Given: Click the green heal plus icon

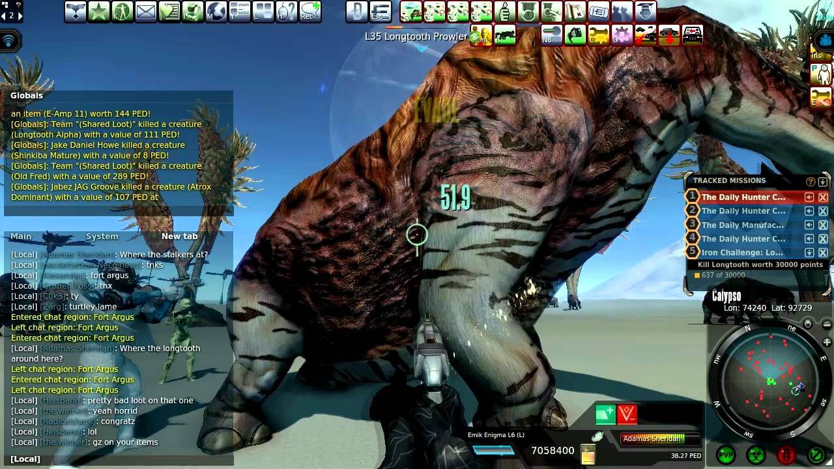Looking at the screenshot, I should coord(605,414).
